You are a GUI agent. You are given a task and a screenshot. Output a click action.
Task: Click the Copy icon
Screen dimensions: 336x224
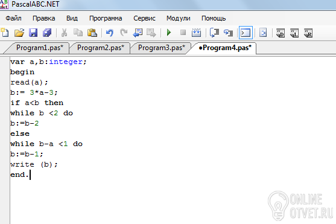point(78,33)
